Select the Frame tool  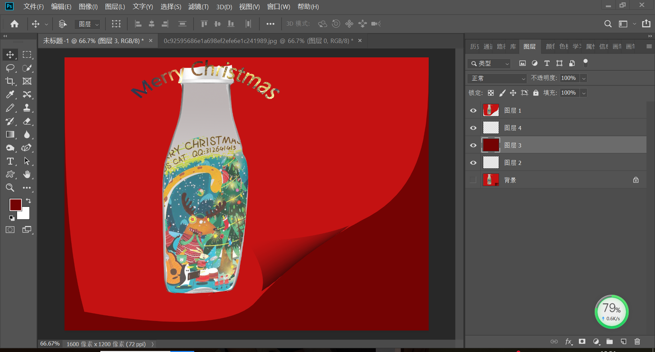pyautogui.click(x=27, y=81)
